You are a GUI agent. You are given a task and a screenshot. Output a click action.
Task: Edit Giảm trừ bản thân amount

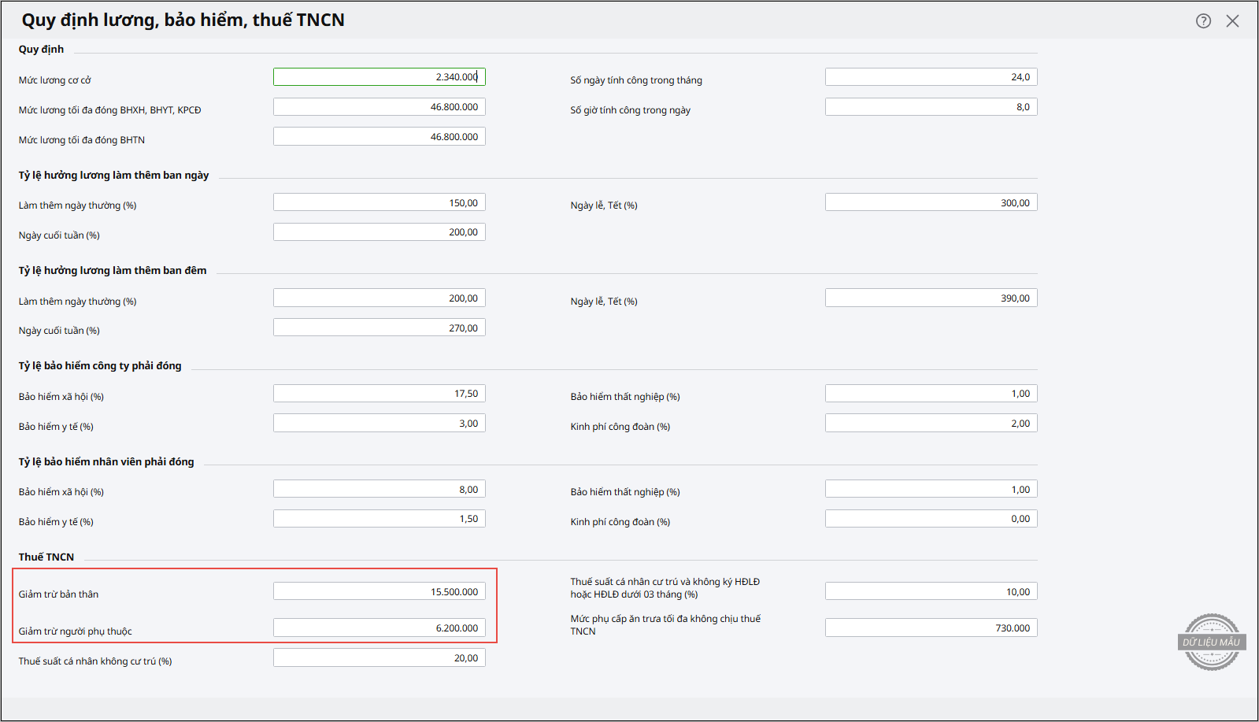(x=379, y=592)
